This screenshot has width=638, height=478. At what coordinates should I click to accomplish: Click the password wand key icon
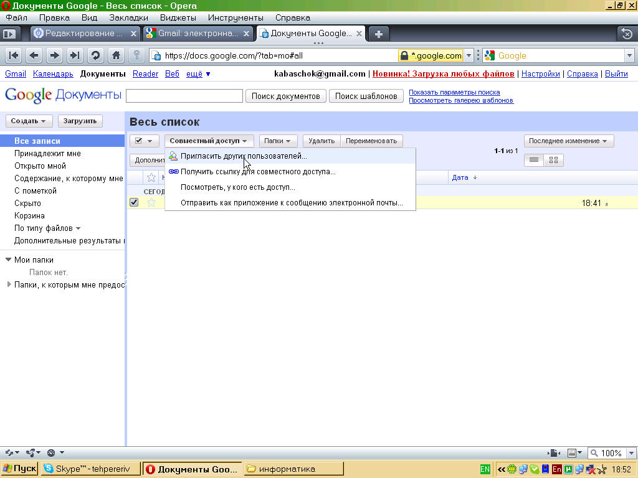pyautogui.click(x=136, y=55)
